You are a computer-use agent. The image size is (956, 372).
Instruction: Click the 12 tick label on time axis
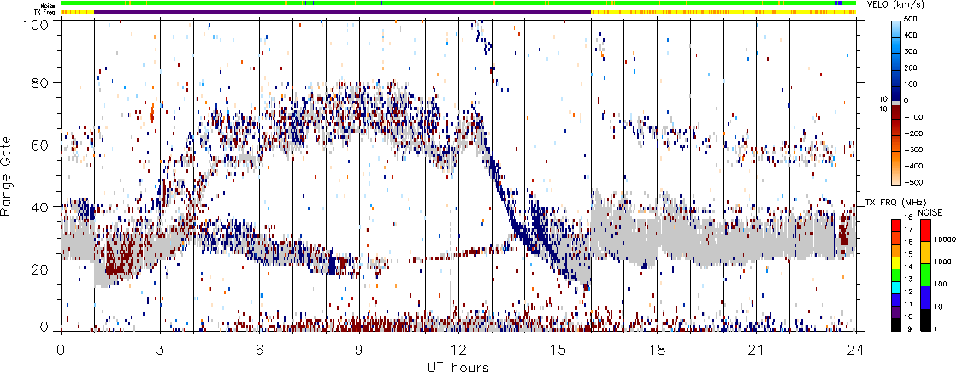click(x=458, y=351)
